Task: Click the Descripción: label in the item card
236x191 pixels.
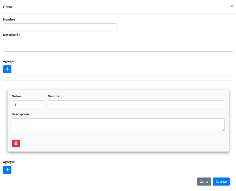Action: pos(21,114)
